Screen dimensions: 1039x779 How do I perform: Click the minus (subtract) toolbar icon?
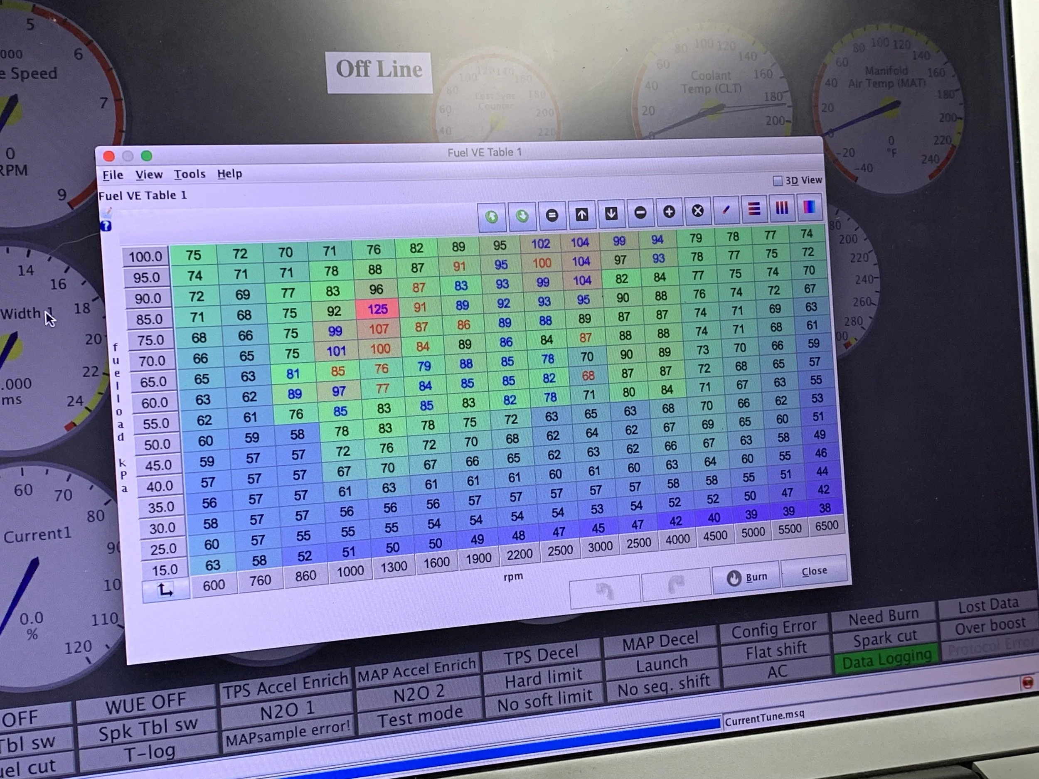tap(640, 213)
